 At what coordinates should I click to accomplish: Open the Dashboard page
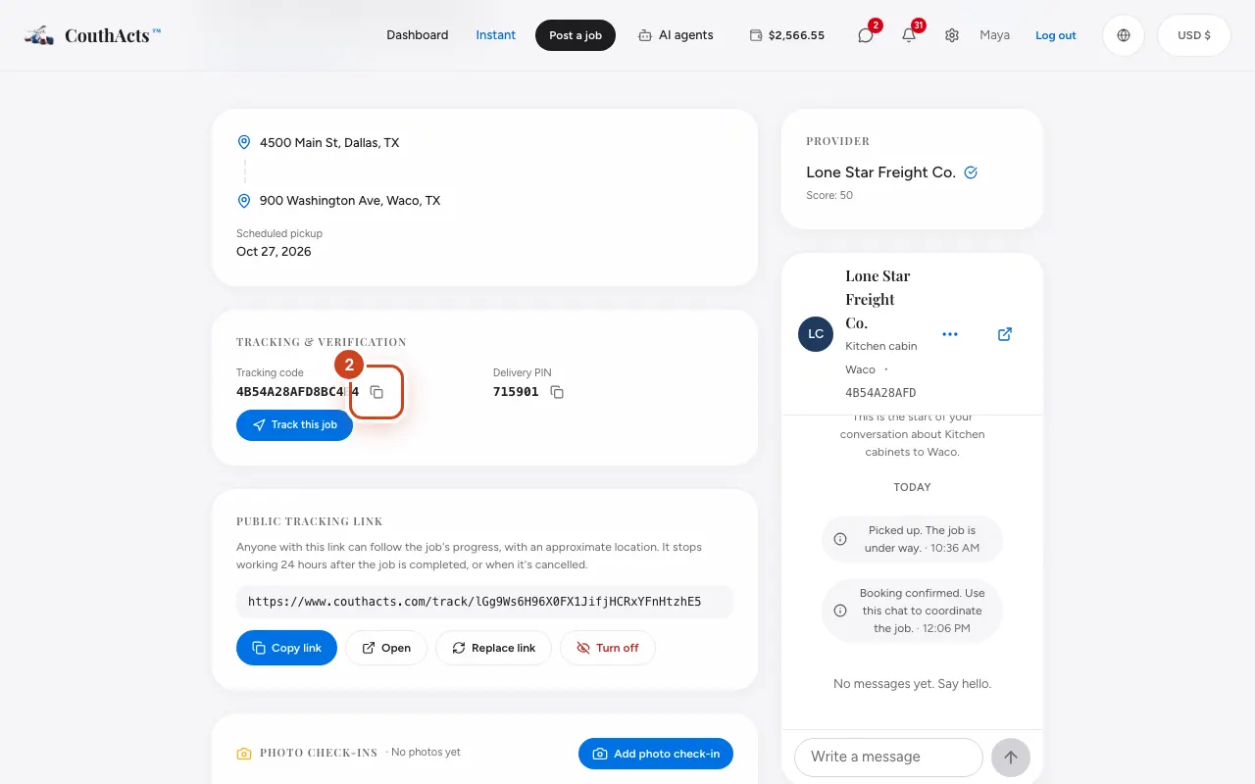[417, 35]
